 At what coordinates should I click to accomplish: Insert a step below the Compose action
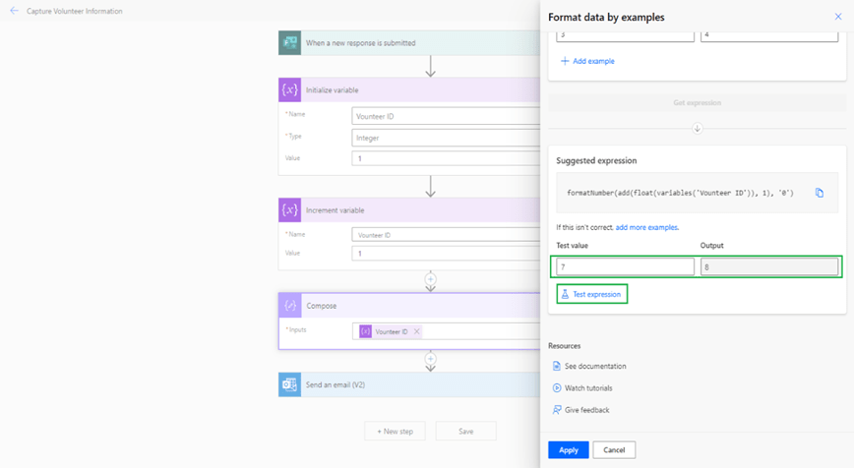pyautogui.click(x=430, y=359)
